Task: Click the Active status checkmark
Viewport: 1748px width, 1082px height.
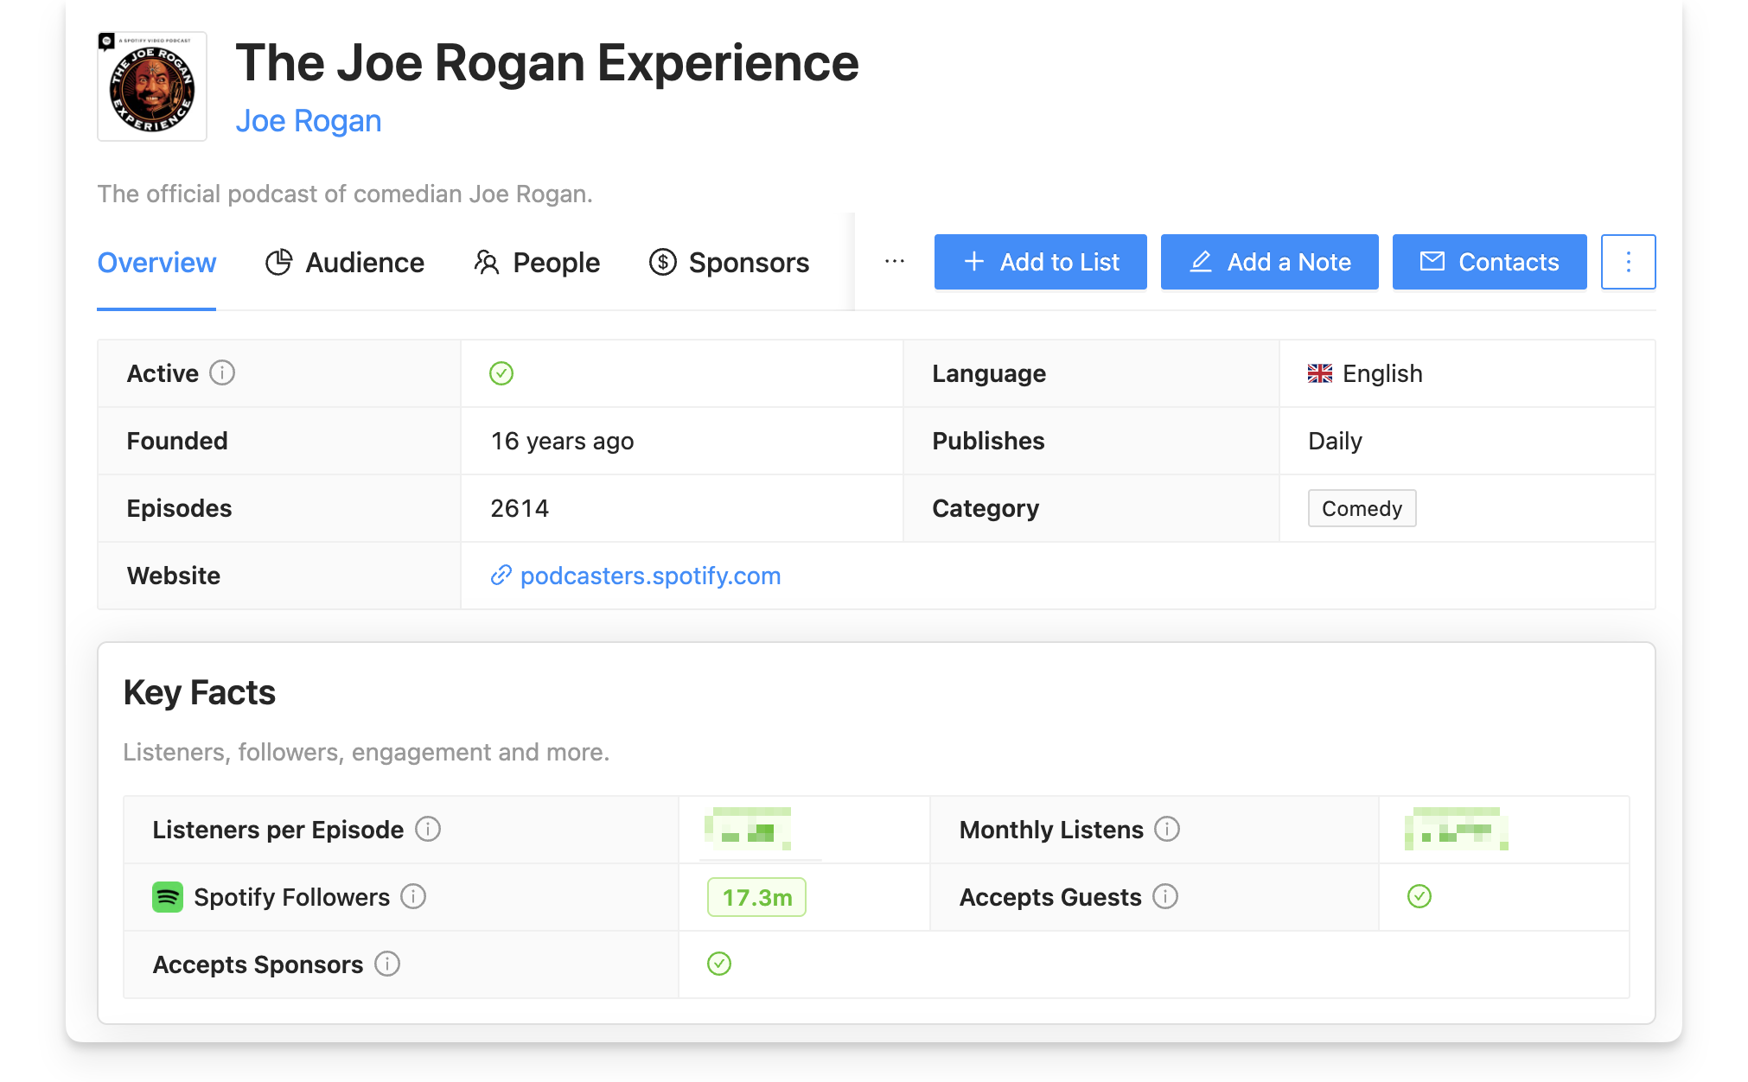Action: 501,373
